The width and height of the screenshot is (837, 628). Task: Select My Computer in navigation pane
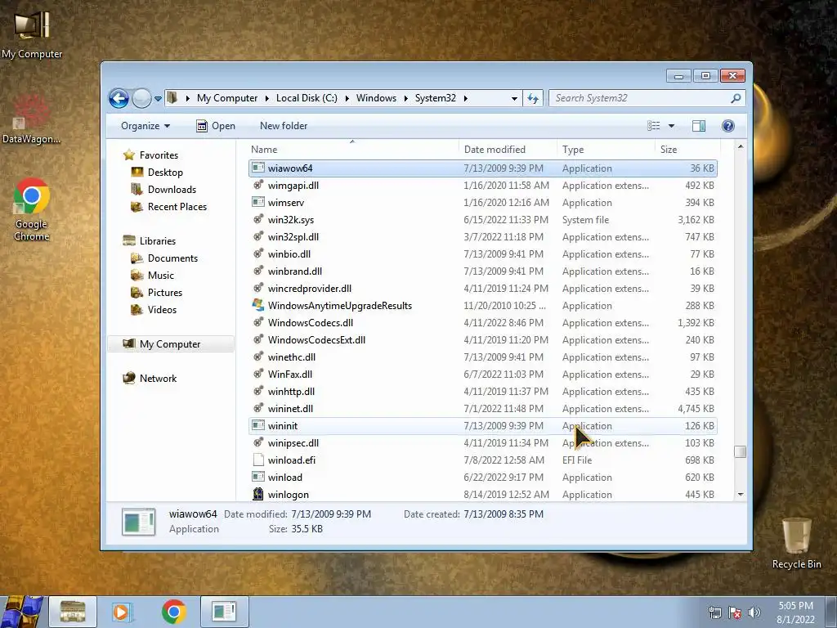[170, 344]
